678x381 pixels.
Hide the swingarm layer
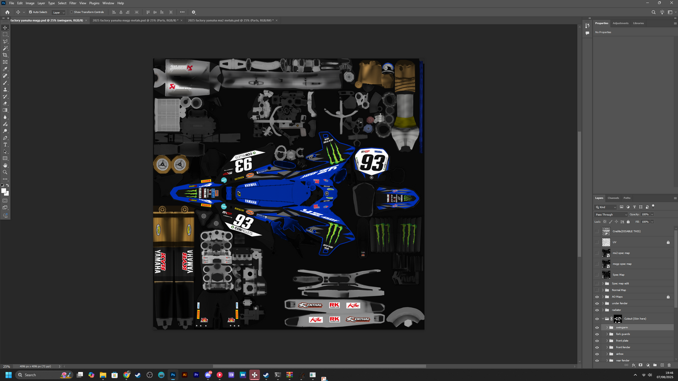[597, 327]
